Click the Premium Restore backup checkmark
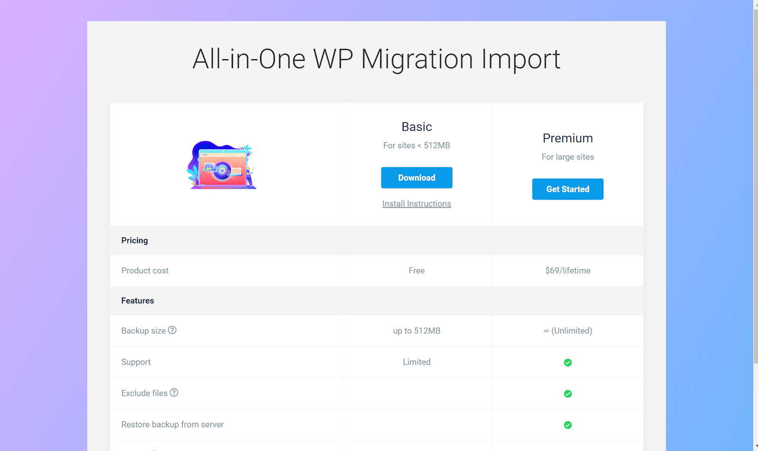The image size is (758, 451). coord(568,425)
